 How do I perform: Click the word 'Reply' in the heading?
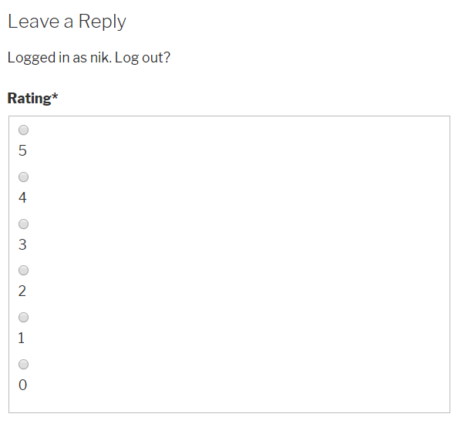click(103, 22)
